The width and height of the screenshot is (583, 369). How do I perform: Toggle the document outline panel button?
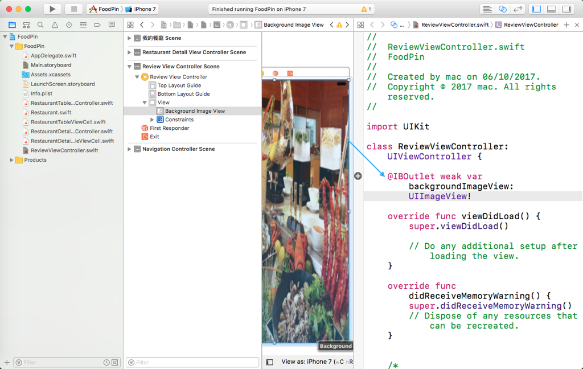pyautogui.click(x=270, y=362)
